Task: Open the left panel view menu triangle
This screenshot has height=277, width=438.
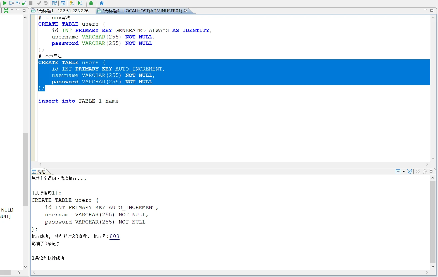Action: (12, 10)
